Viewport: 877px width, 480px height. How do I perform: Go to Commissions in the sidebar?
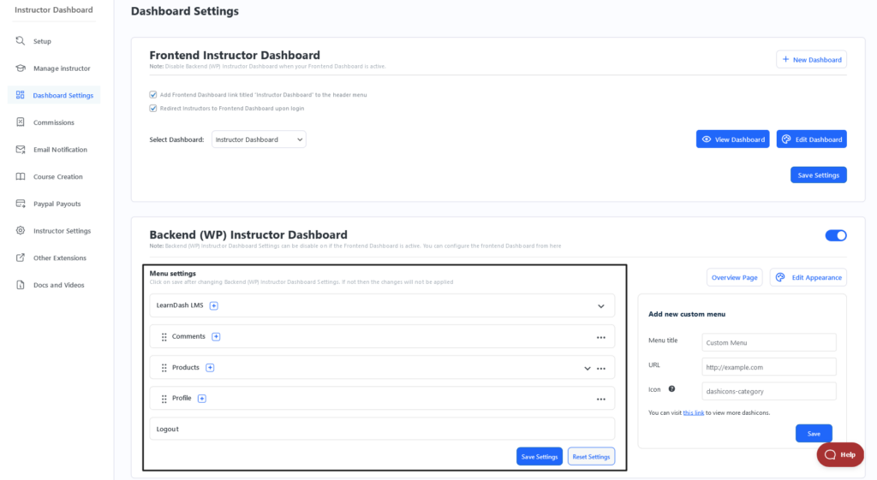54,122
